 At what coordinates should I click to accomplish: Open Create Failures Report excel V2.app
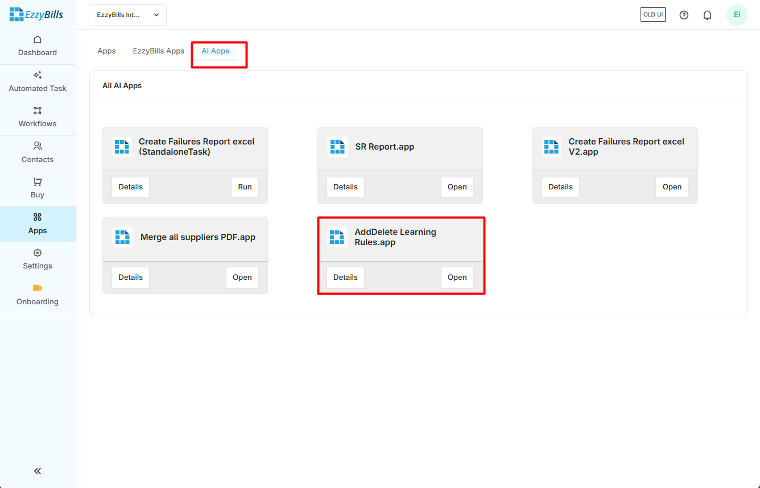pos(672,187)
